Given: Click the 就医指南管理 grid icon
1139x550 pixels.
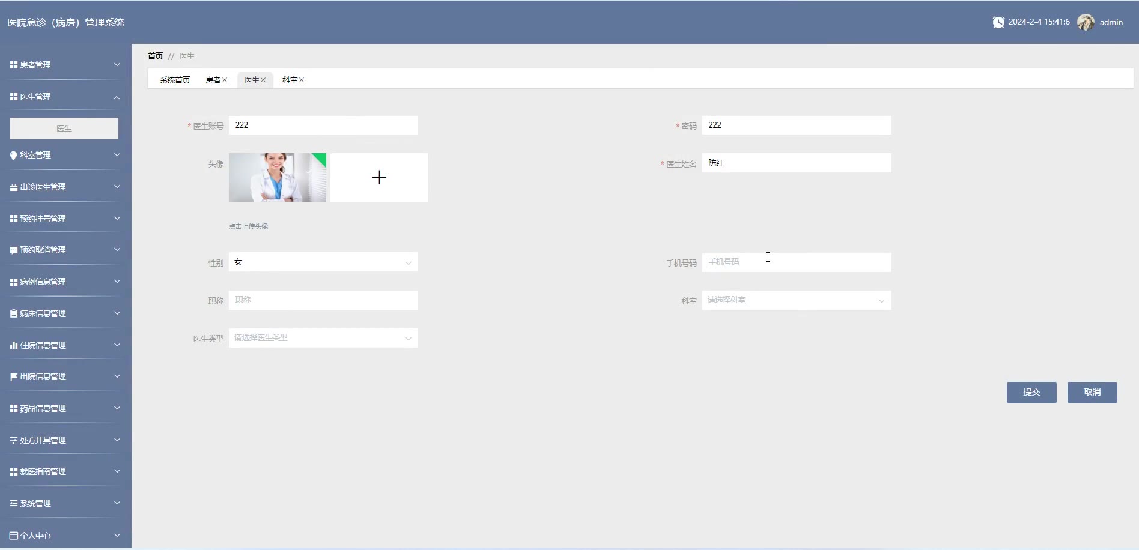Looking at the screenshot, I should 13,472.
